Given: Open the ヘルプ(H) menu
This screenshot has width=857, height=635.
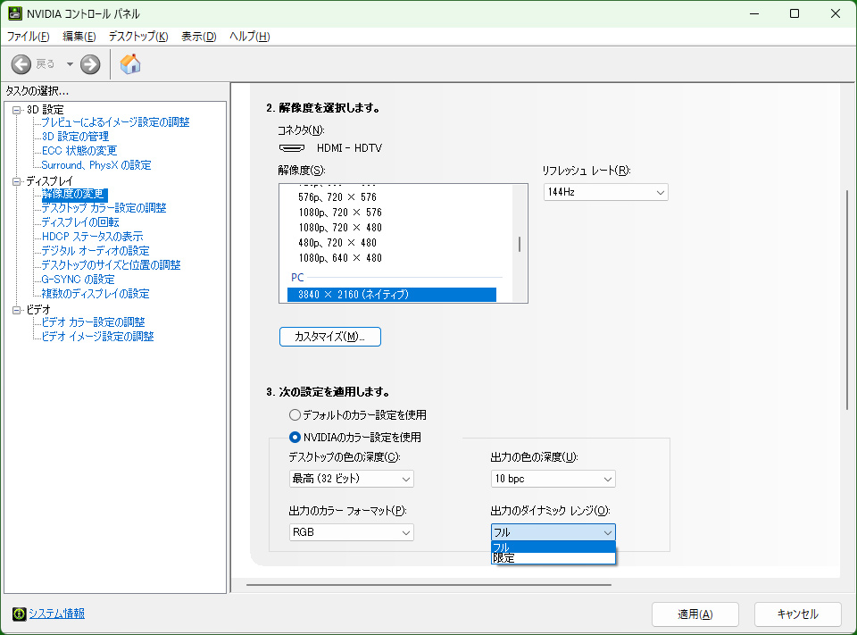Looking at the screenshot, I should coord(250,37).
